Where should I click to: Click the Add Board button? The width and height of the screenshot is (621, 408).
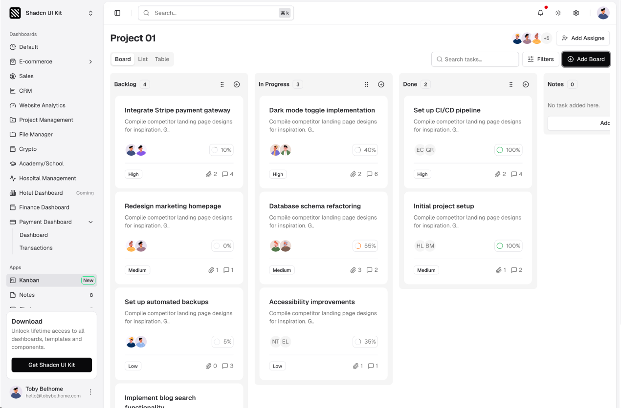pos(586,59)
